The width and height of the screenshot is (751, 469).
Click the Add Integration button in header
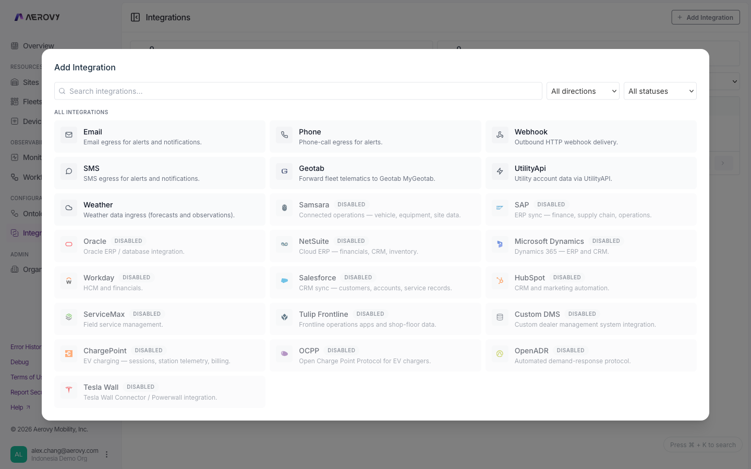point(706,17)
